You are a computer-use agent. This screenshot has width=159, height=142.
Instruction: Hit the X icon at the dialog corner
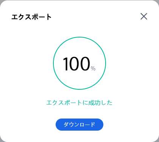coord(144,16)
